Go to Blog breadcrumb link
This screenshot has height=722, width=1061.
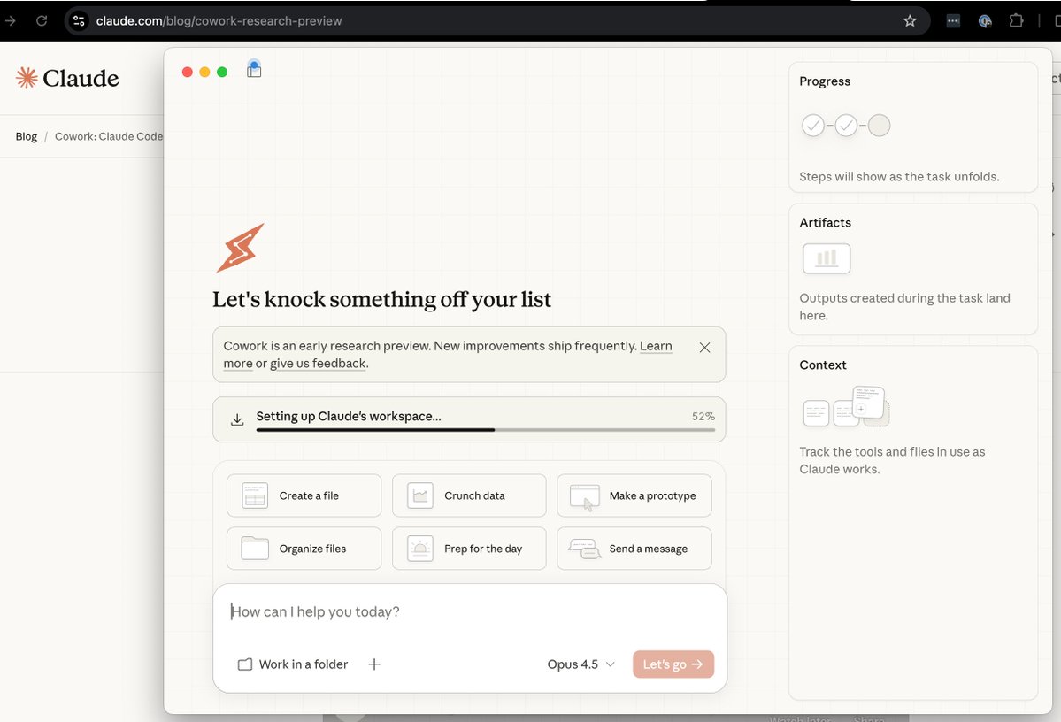point(27,136)
